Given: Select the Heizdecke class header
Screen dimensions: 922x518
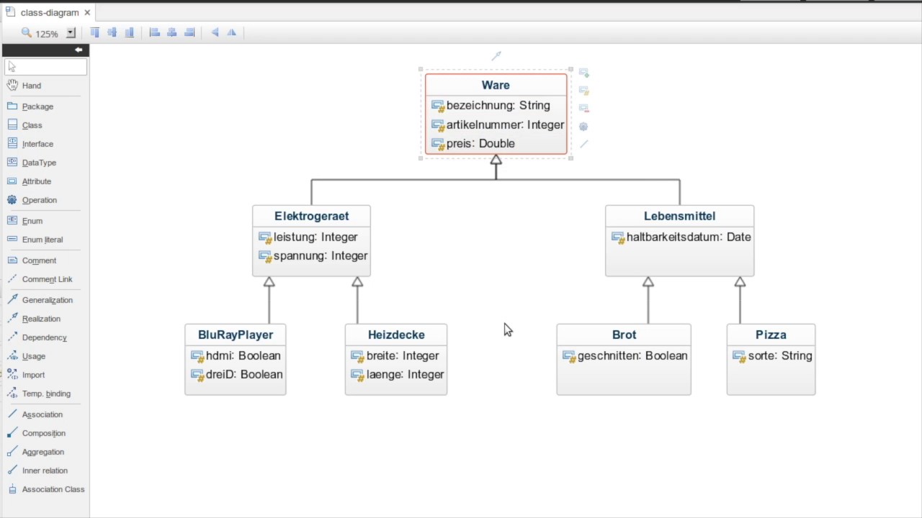Looking at the screenshot, I should pos(396,335).
